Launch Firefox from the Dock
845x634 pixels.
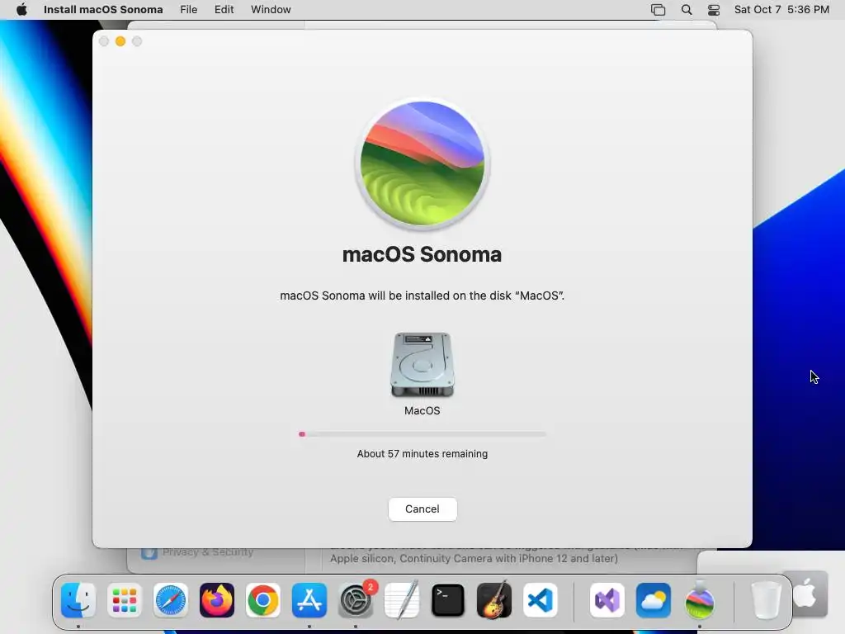click(217, 600)
